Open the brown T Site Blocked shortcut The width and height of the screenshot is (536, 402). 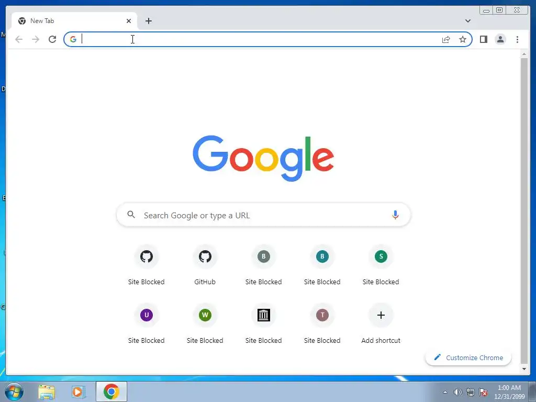point(322,323)
